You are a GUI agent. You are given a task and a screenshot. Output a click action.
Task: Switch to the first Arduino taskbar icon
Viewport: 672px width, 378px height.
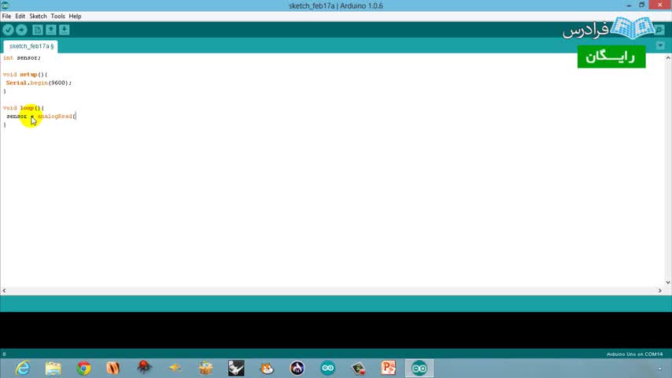pyautogui.click(x=328, y=368)
